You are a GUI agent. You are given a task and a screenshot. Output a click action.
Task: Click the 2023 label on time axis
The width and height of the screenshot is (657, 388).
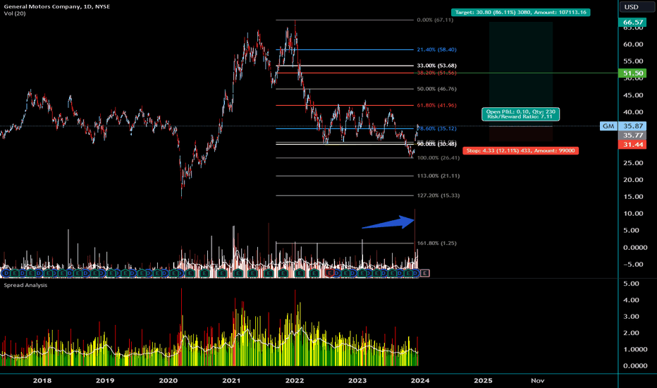tap(357, 380)
